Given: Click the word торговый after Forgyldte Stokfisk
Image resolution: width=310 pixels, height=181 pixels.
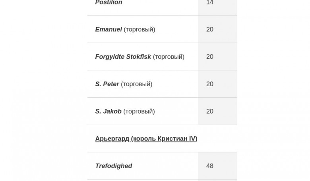Looking at the screenshot, I should coord(169,57).
